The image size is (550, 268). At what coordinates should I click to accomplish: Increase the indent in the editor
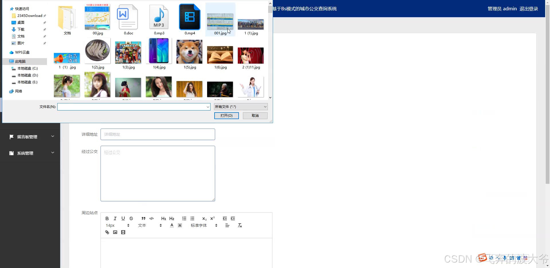(233, 218)
